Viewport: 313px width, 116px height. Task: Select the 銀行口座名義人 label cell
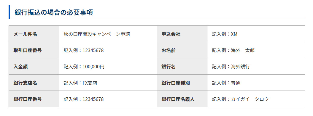pos(182,99)
